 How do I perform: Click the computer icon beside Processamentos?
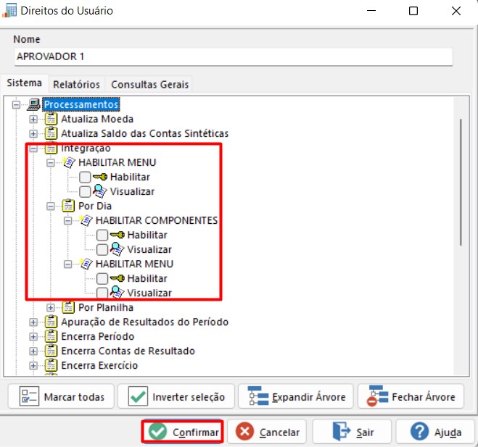(34, 104)
